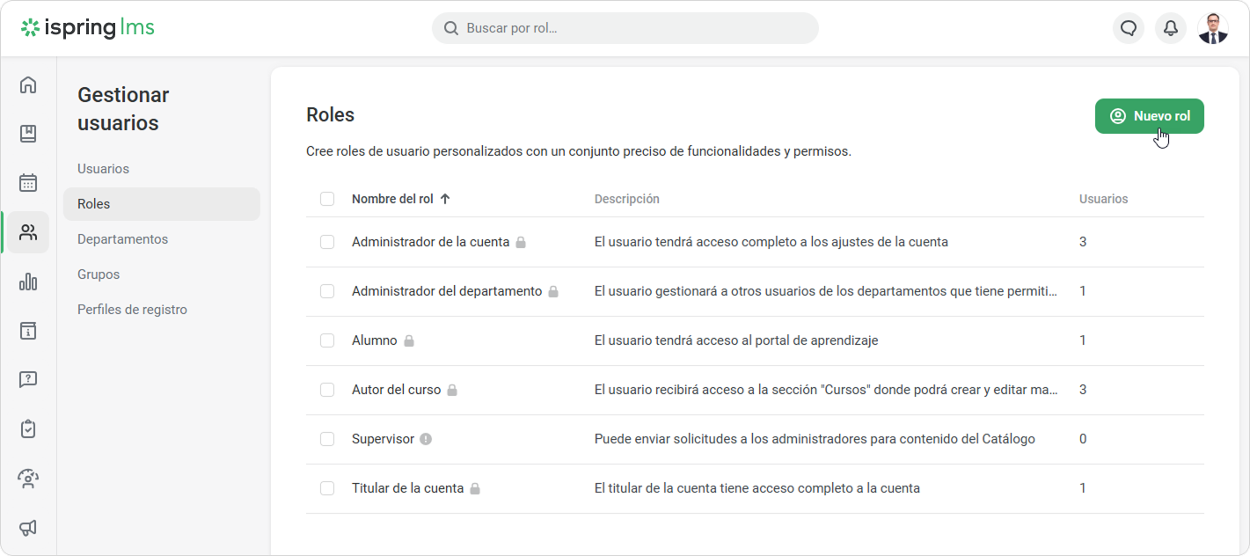Open the Autor del curso role
This screenshot has height=556, width=1250.
click(396, 390)
